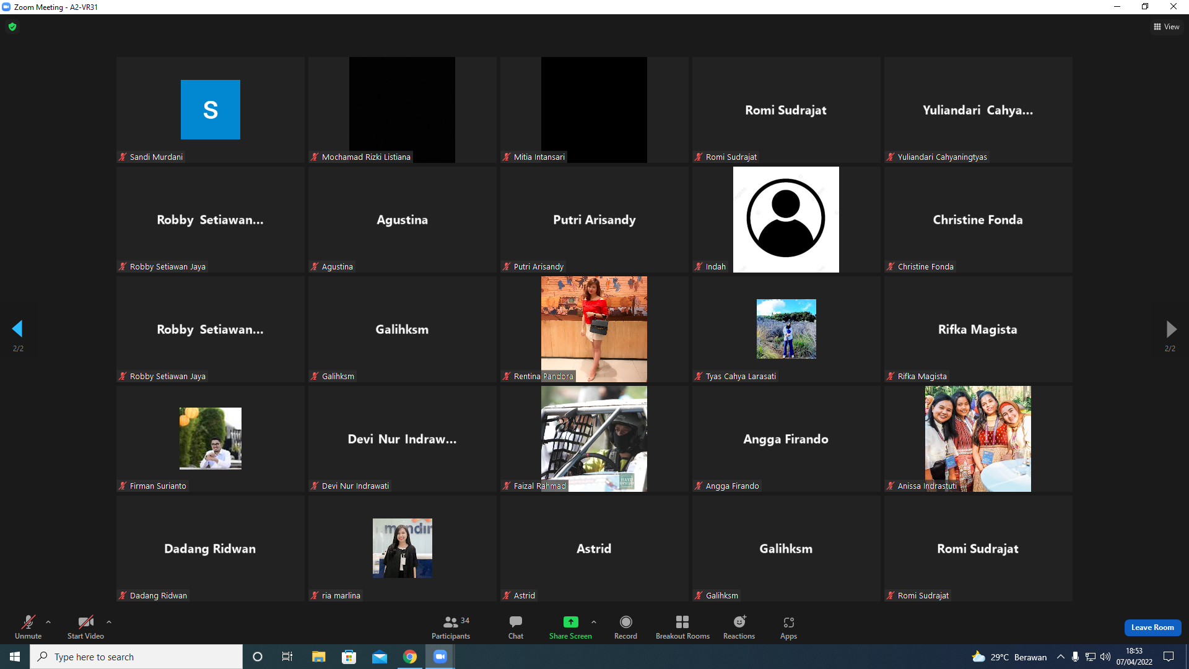This screenshot has height=669, width=1189.
Task: Click the green Share Screen button
Action: click(570, 627)
